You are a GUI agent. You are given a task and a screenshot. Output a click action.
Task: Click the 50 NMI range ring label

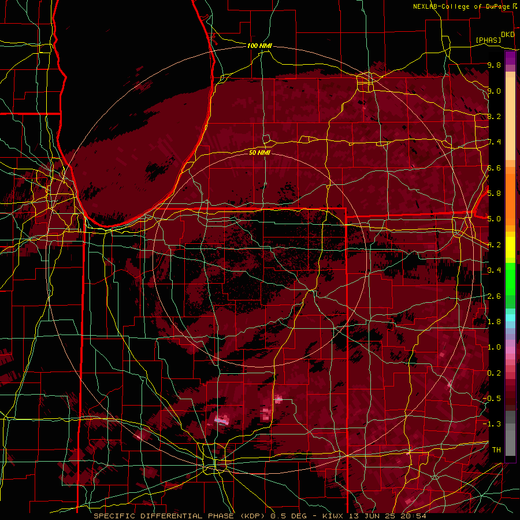pyautogui.click(x=259, y=153)
